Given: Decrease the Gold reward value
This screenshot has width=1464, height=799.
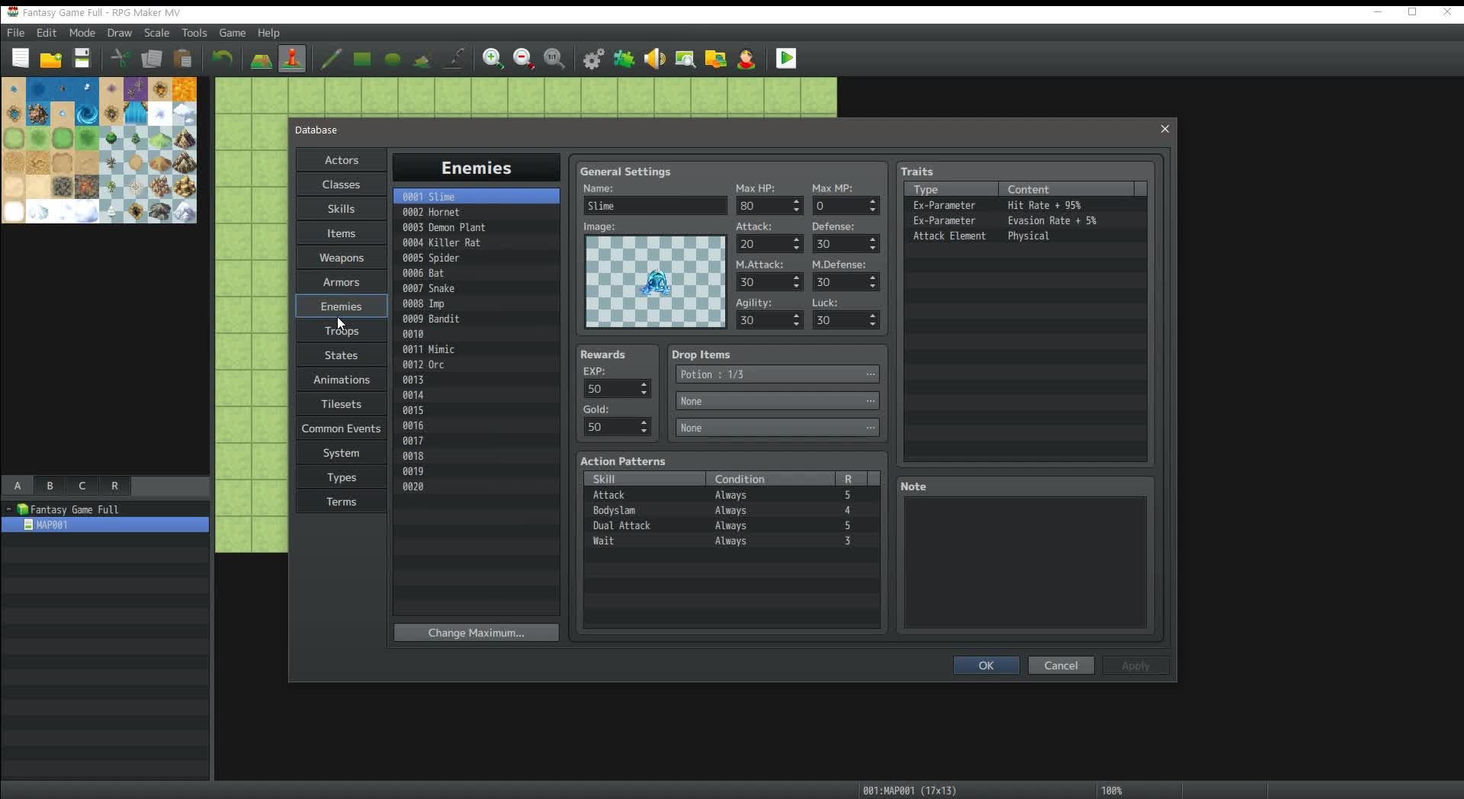Looking at the screenshot, I should coord(644,432).
